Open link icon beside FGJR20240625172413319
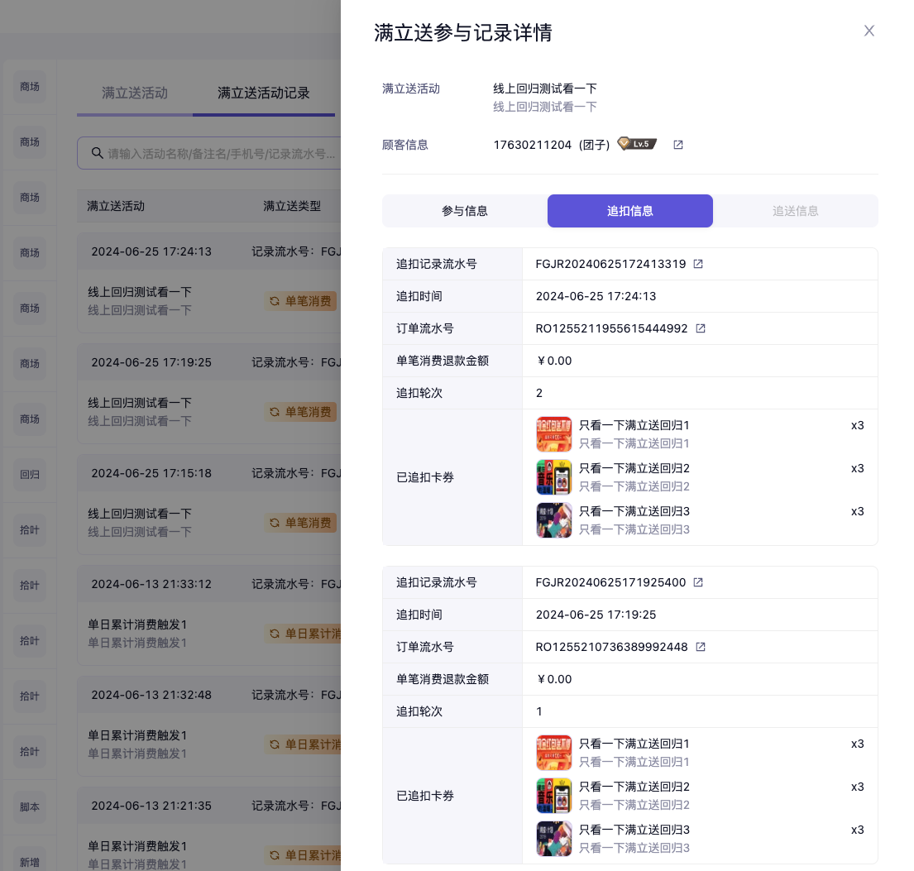This screenshot has width=914, height=871. [698, 264]
